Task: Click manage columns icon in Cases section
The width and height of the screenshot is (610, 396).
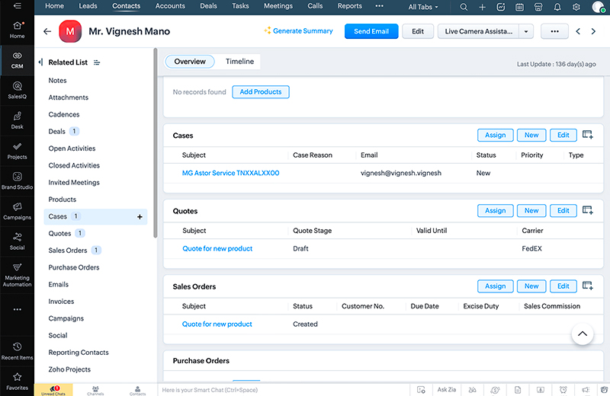Action: pos(587,135)
